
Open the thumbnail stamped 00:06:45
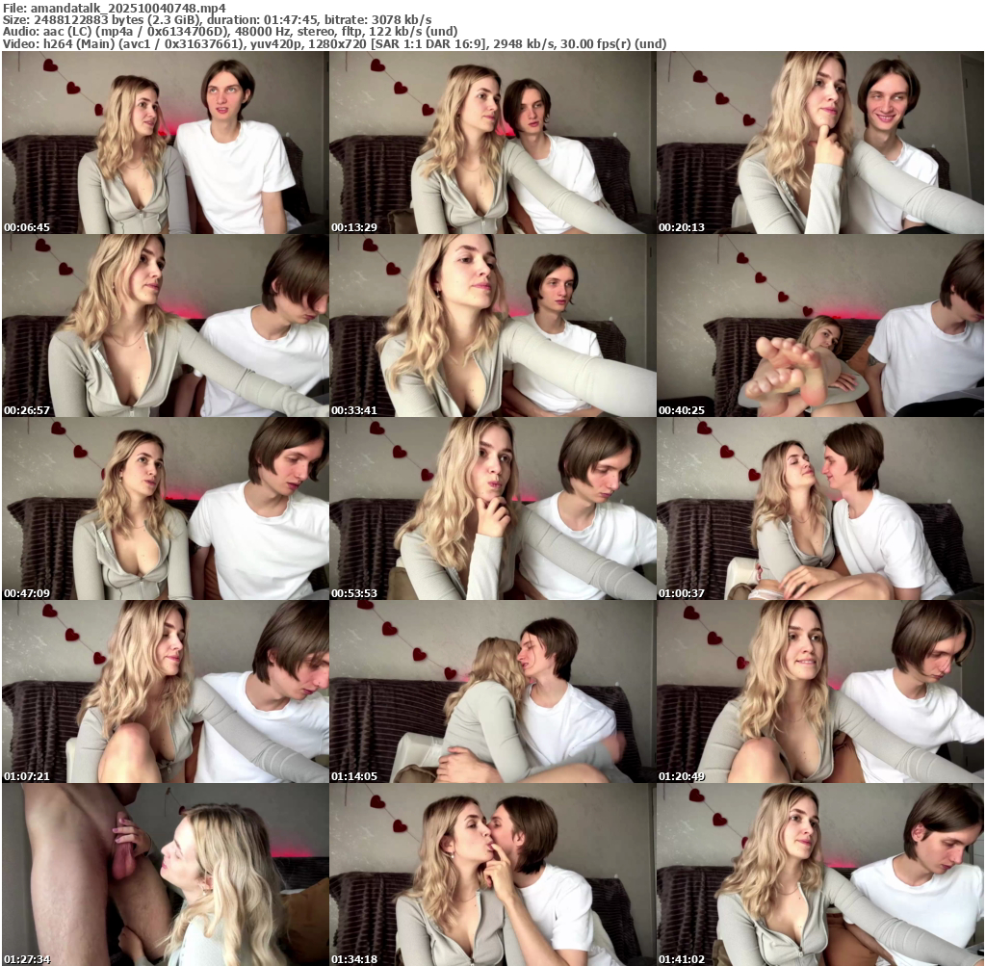(165, 143)
